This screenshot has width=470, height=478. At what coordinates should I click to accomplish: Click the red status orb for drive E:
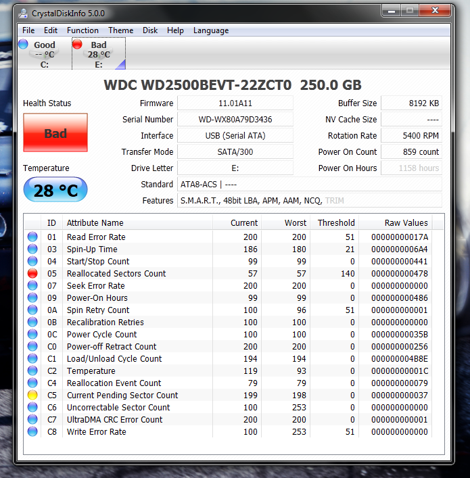point(77,44)
